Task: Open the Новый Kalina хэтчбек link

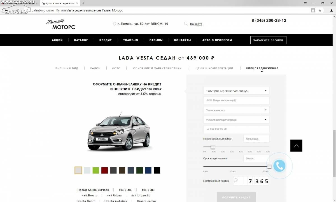Action: [x=93, y=190]
